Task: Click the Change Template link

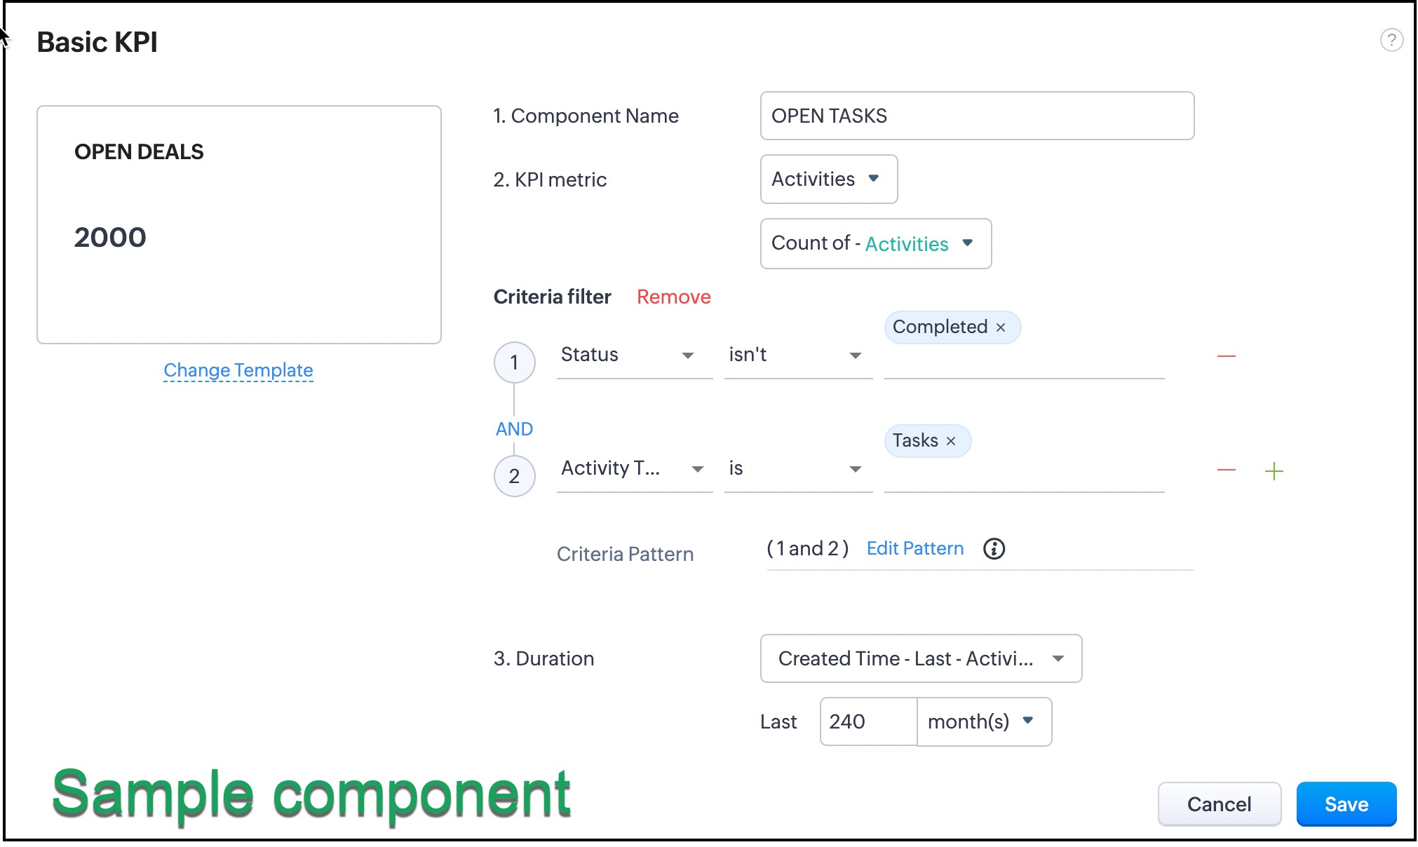Action: pyautogui.click(x=238, y=370)
